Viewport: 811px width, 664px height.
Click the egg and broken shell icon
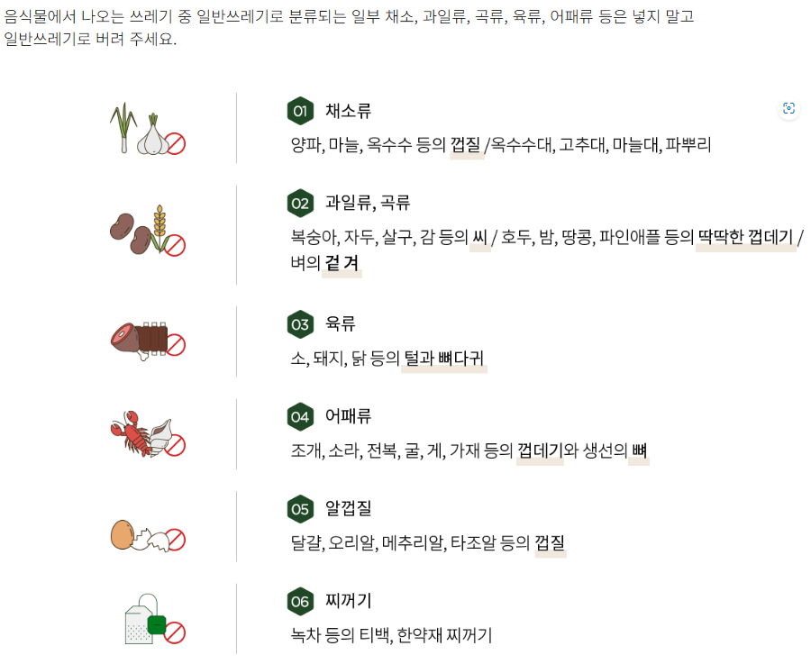click(148, 536)
